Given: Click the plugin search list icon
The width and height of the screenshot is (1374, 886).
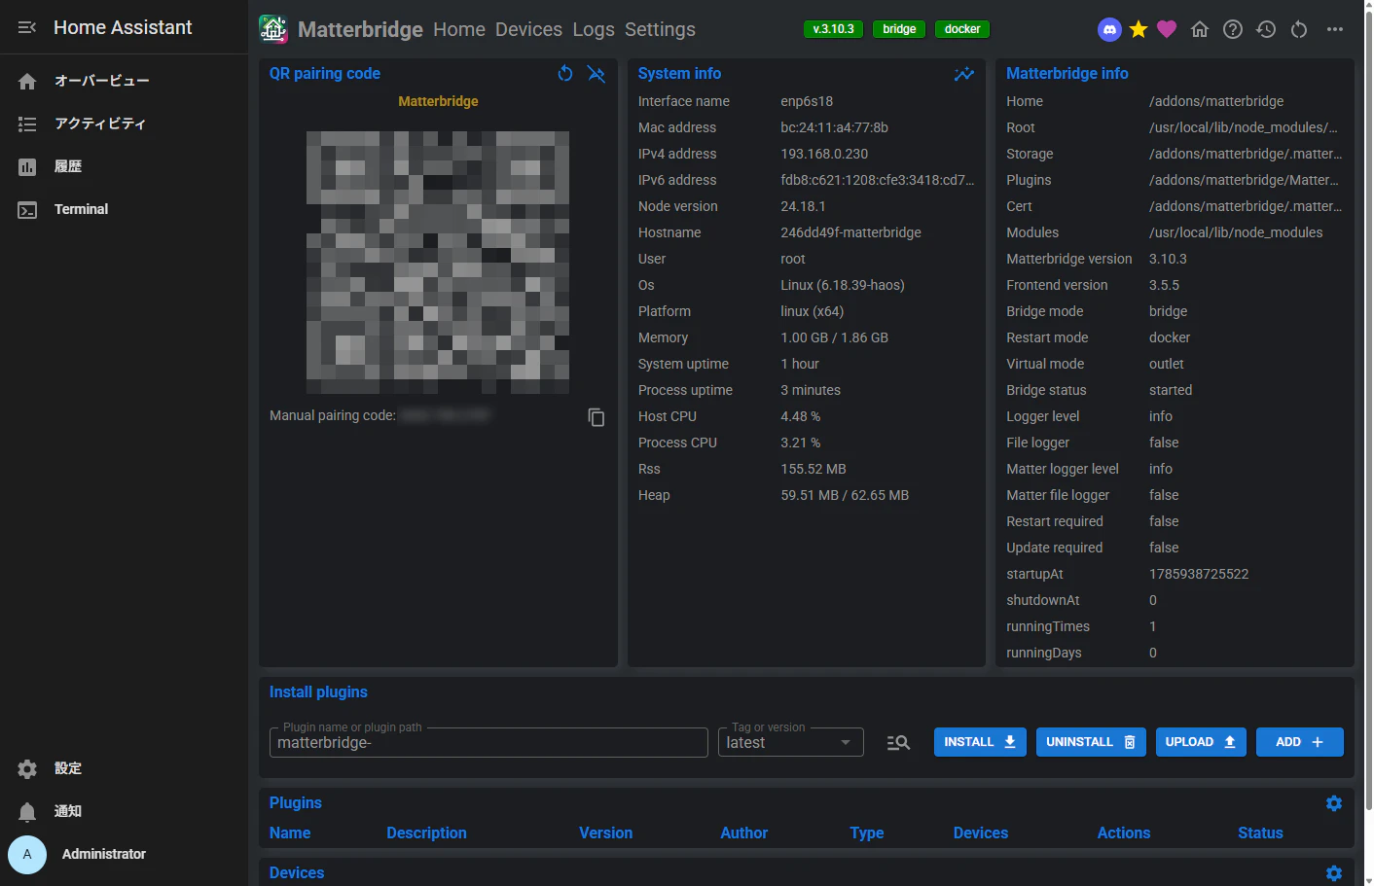Looking at the screenshot, I should (x=898, y=742).
